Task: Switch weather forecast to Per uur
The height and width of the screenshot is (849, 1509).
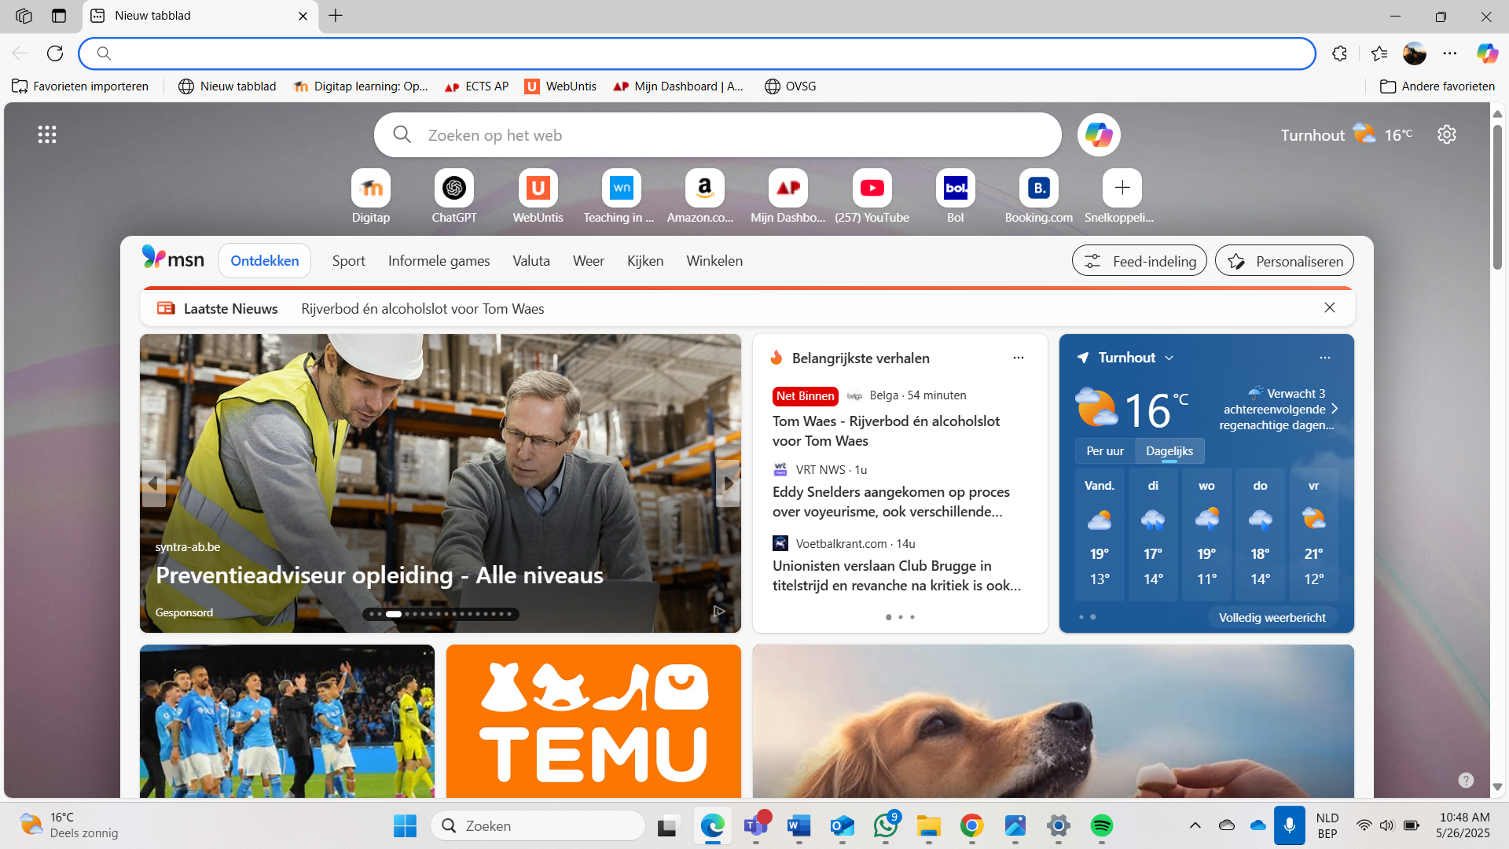Action: click(1105, 451)
